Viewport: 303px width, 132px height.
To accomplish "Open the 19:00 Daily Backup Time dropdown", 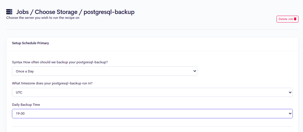I will click(152, 113).
